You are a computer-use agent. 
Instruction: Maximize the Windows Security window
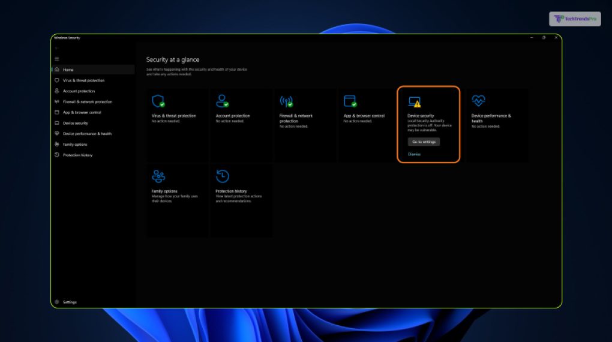(x=544, y=38)
